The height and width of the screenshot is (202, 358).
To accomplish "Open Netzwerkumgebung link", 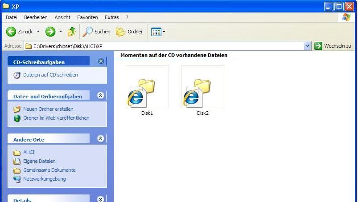I will pyautogui.click(x=45, y=179).
